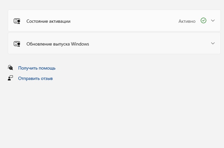The width and height of the screenshot is (224, 148).
Task: Open the Отправить отзыв link
Action: click(35, 78)
